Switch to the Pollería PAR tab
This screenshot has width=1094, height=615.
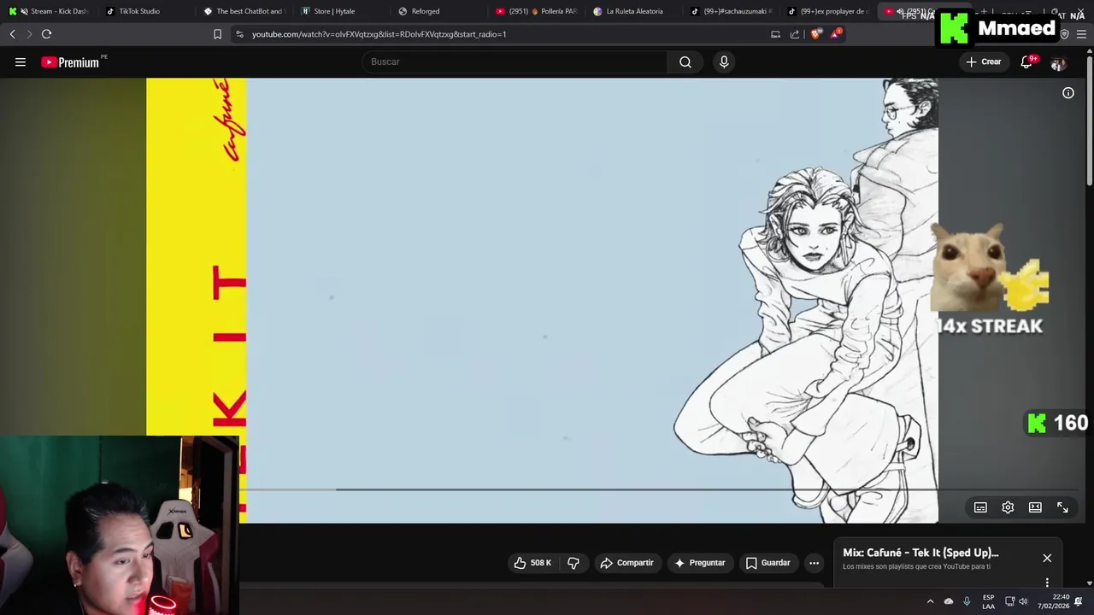[x=537, y=11]
